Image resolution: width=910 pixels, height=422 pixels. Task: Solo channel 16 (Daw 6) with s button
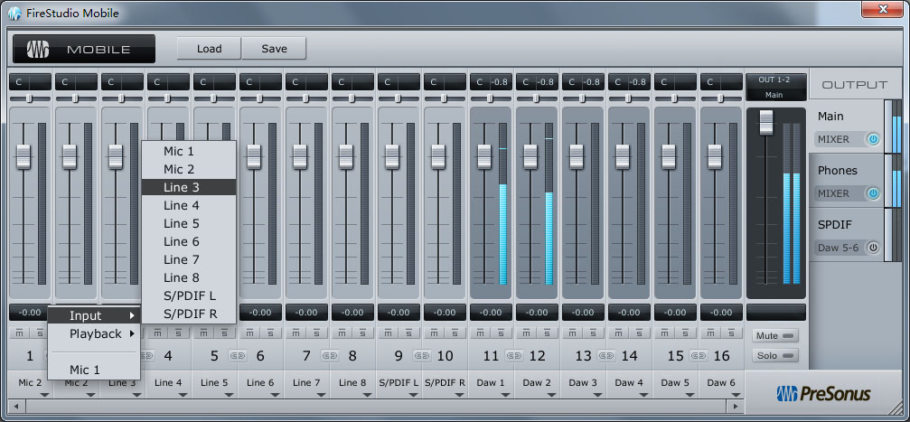coord(732,333)
